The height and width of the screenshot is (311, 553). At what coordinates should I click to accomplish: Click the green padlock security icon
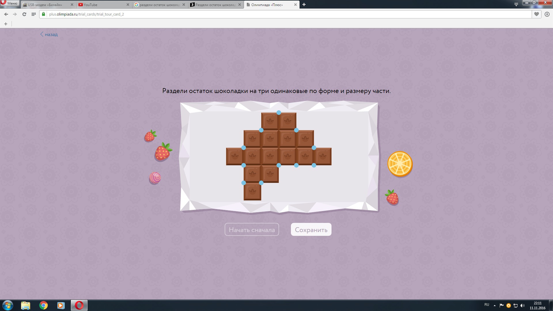click(43, 14)
